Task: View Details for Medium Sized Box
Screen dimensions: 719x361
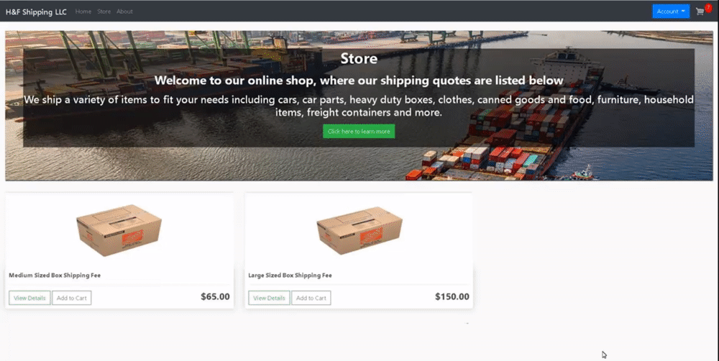Action: click(29, 298)
